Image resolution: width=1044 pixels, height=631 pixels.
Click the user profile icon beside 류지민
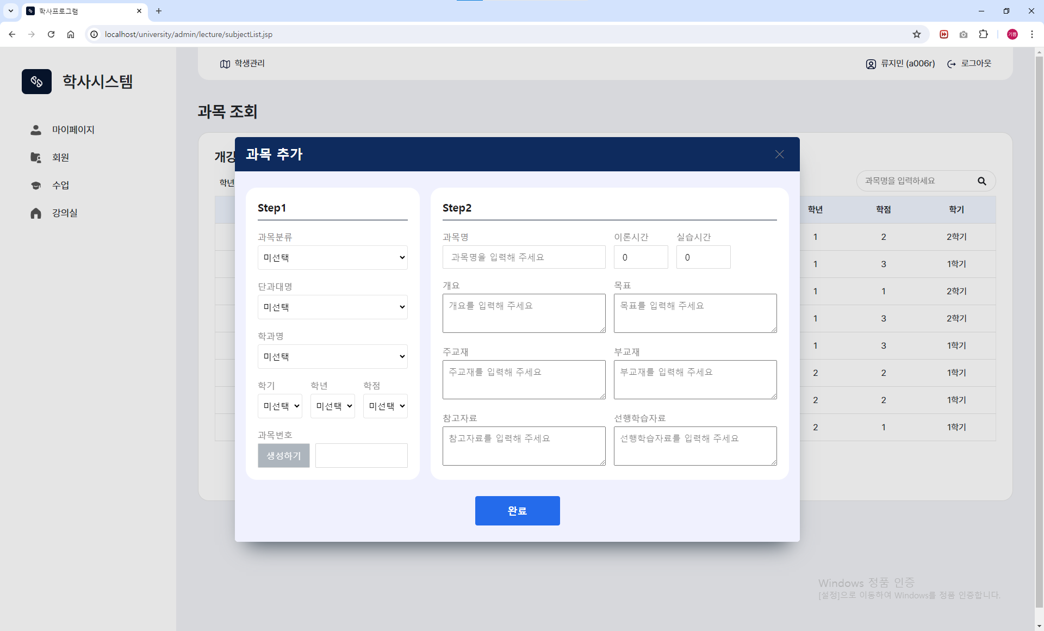pyautogui.click(x=871, y=64)
